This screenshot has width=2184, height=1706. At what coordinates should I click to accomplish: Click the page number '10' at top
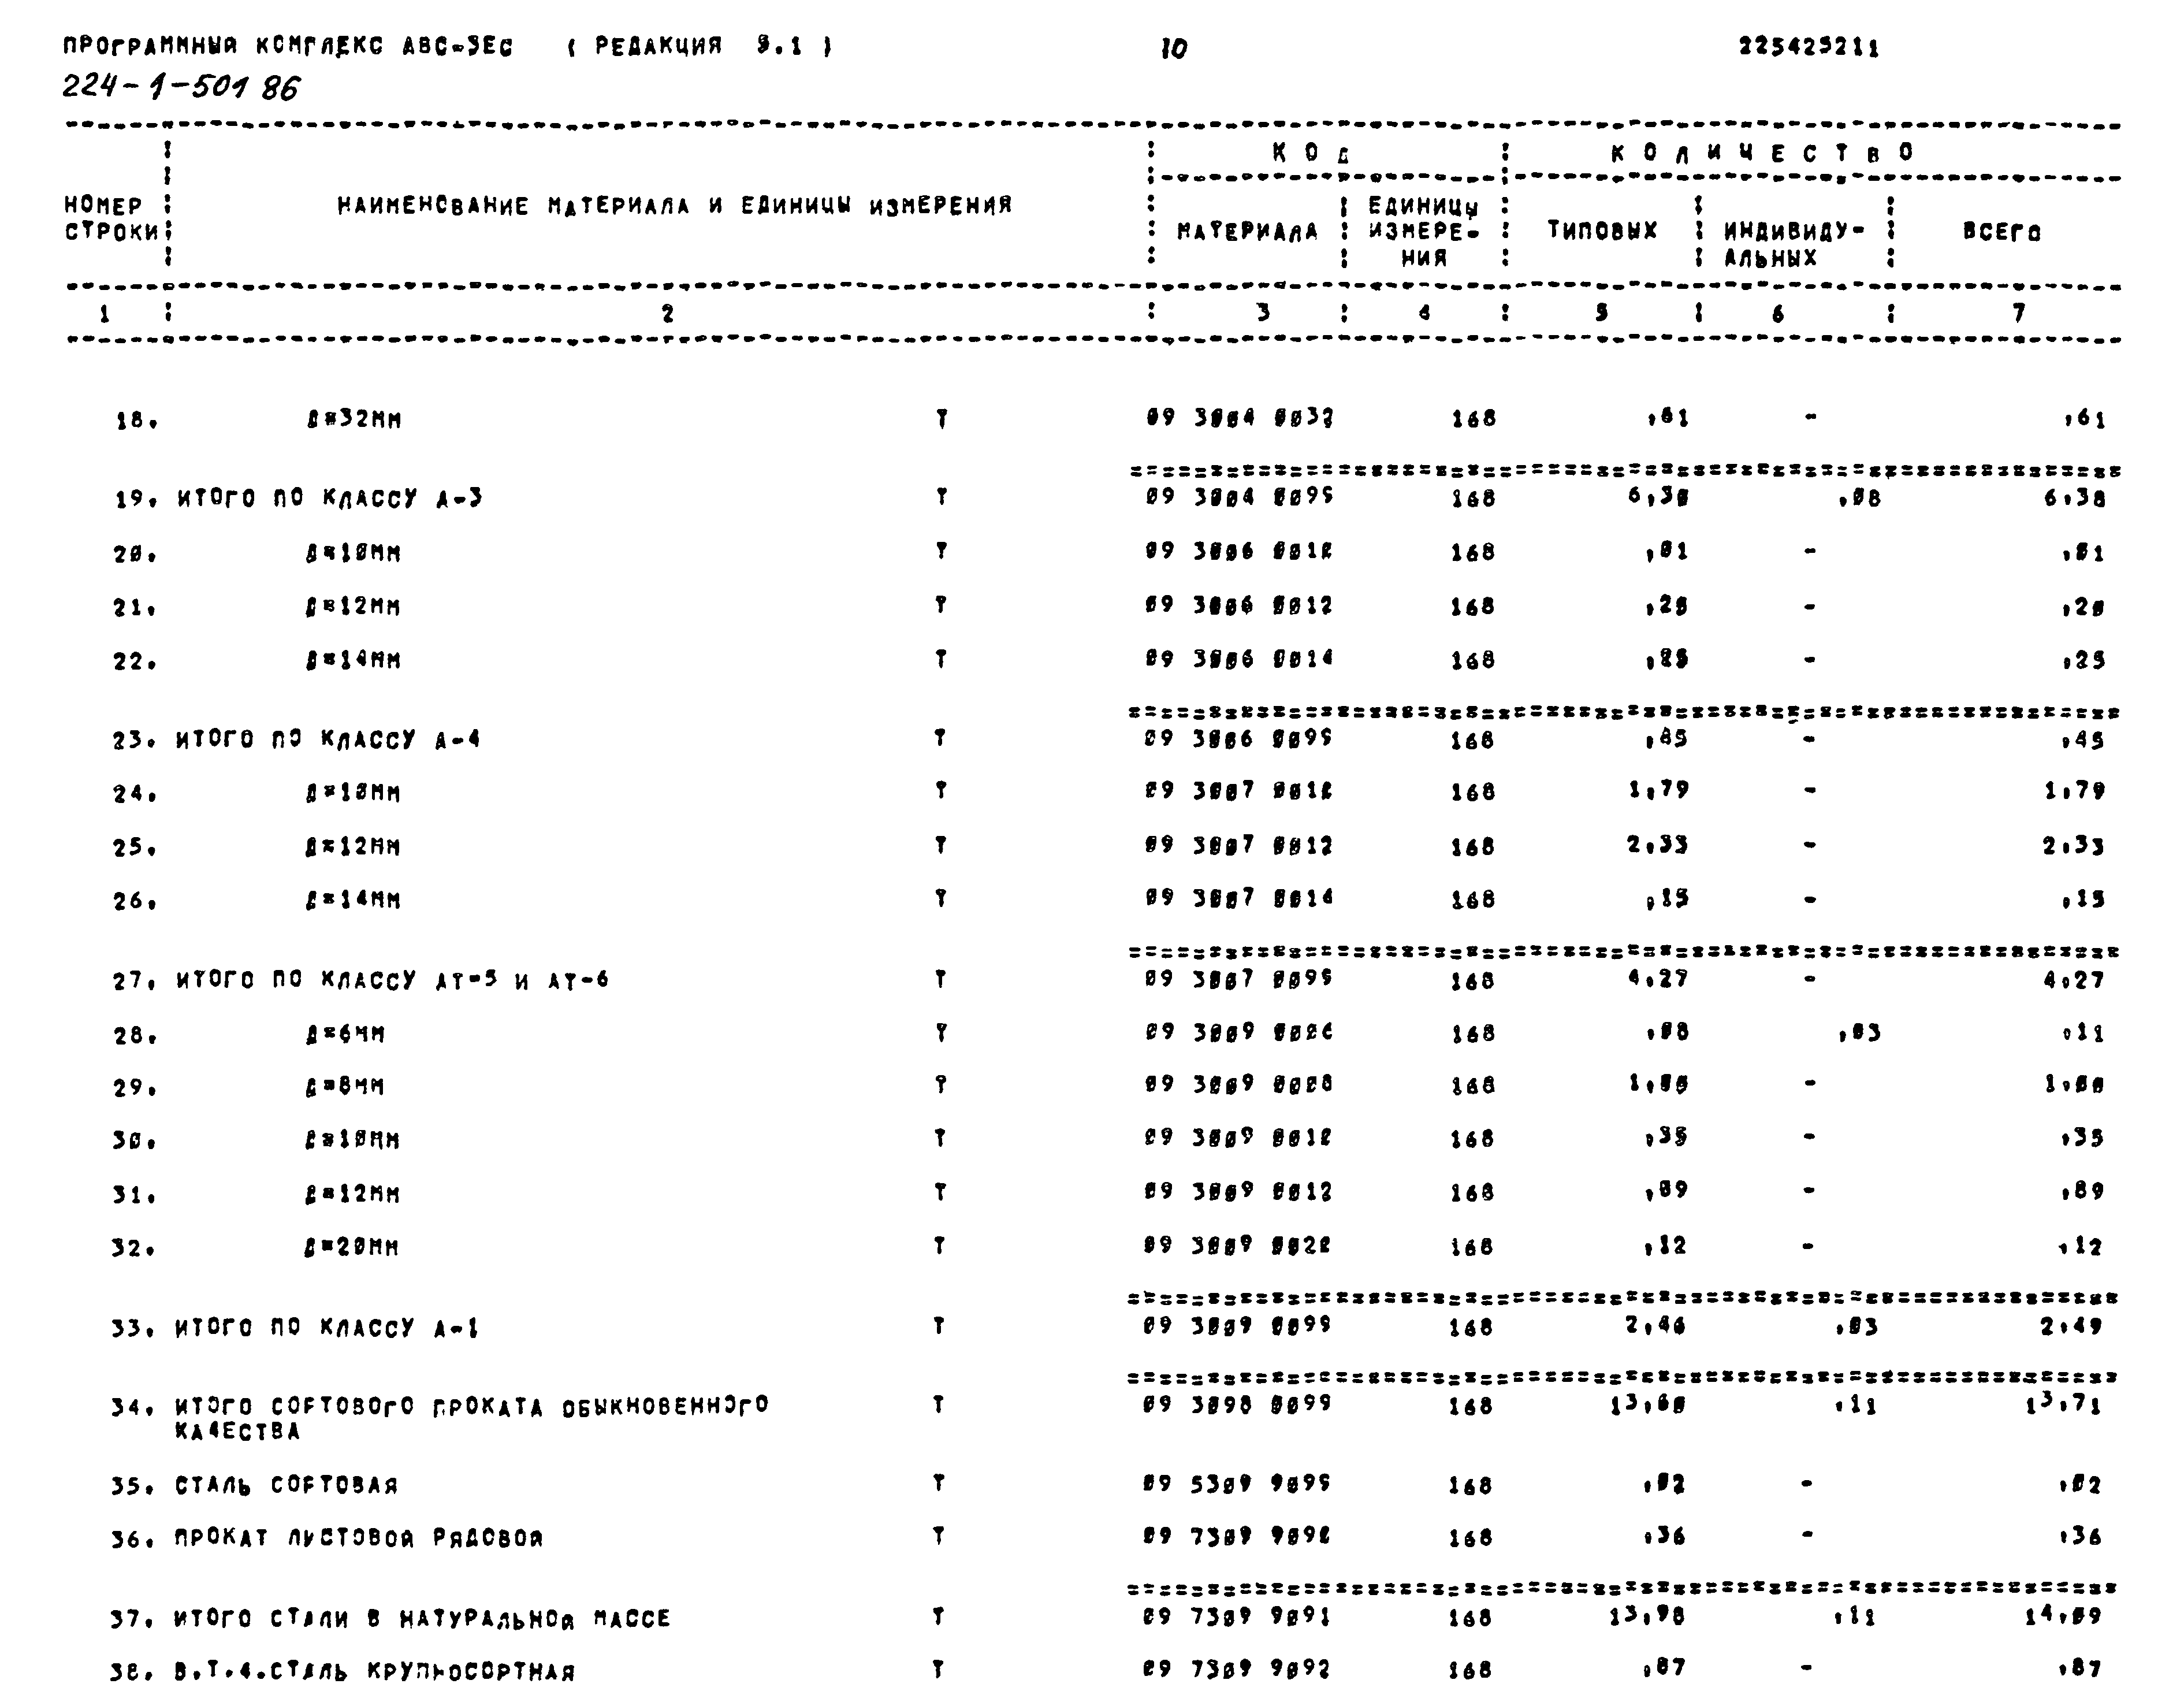[x=1174, y=49]
